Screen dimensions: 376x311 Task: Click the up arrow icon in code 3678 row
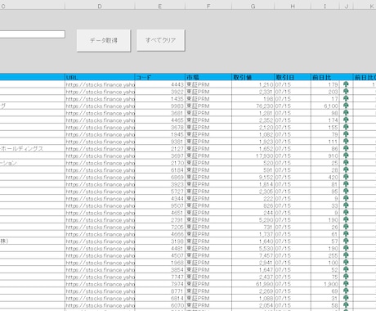[x=346, y=127]
